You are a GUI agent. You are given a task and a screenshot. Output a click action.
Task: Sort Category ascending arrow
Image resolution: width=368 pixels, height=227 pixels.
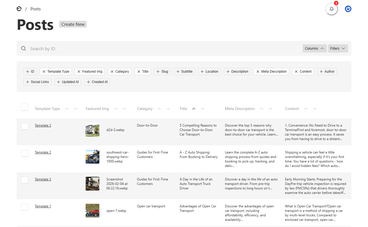pyautogui.click(x=160, y=109)
